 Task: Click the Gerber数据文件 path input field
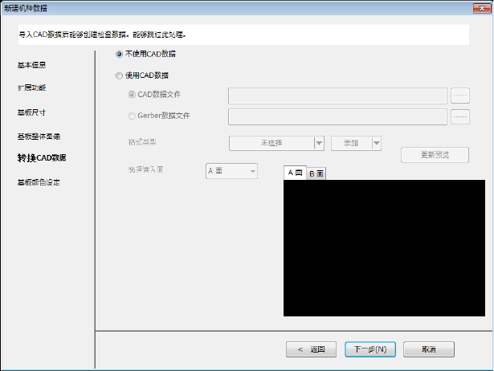click(x=337, y=117)
